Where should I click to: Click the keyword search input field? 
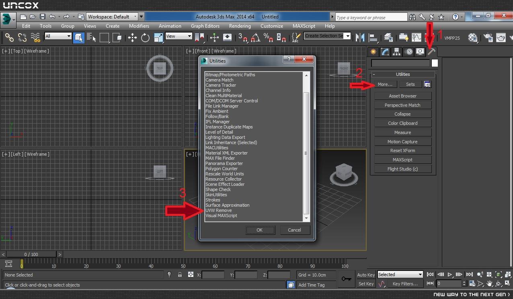(371, 17)
